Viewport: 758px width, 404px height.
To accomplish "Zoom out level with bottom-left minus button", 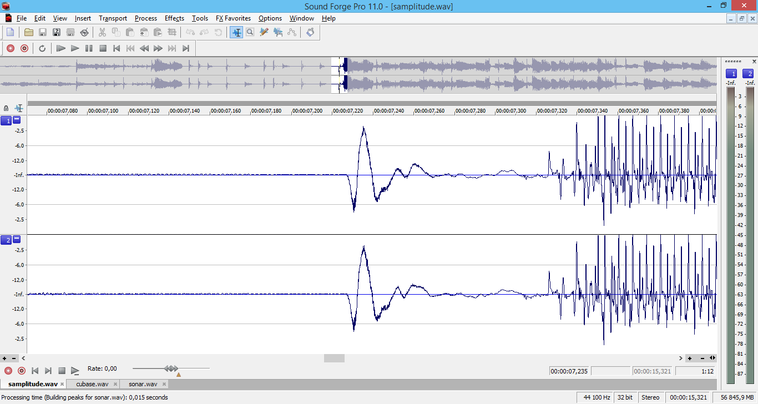I will point(14,358).
